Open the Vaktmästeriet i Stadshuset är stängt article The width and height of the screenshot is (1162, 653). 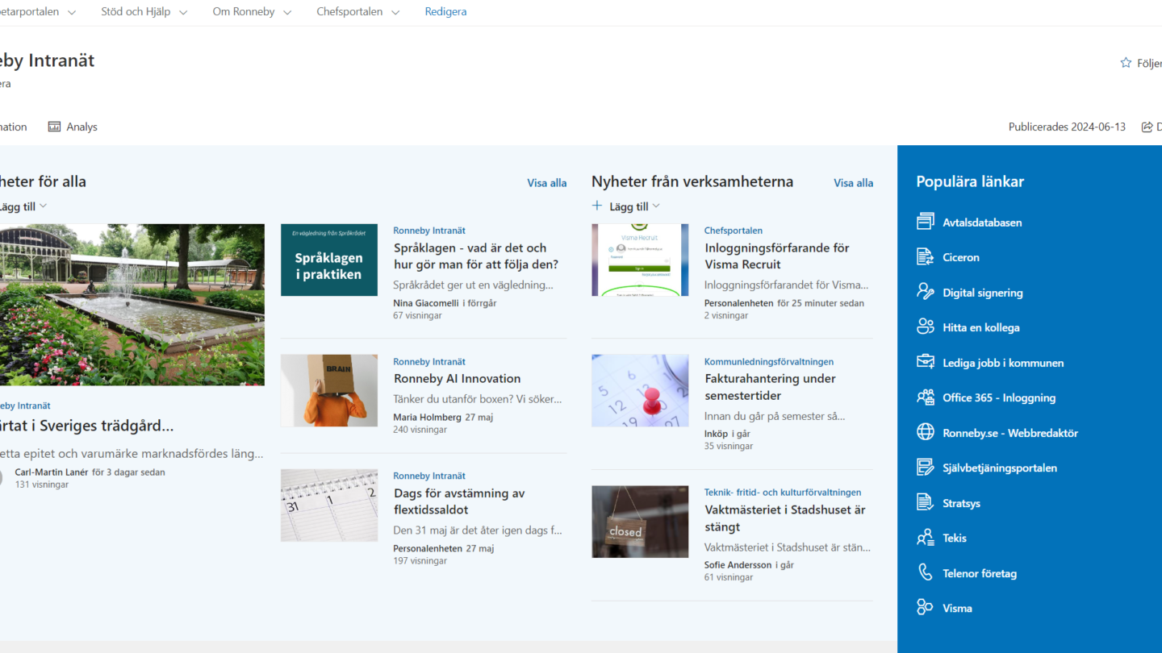pyautogui.click(x=785, y=518)
